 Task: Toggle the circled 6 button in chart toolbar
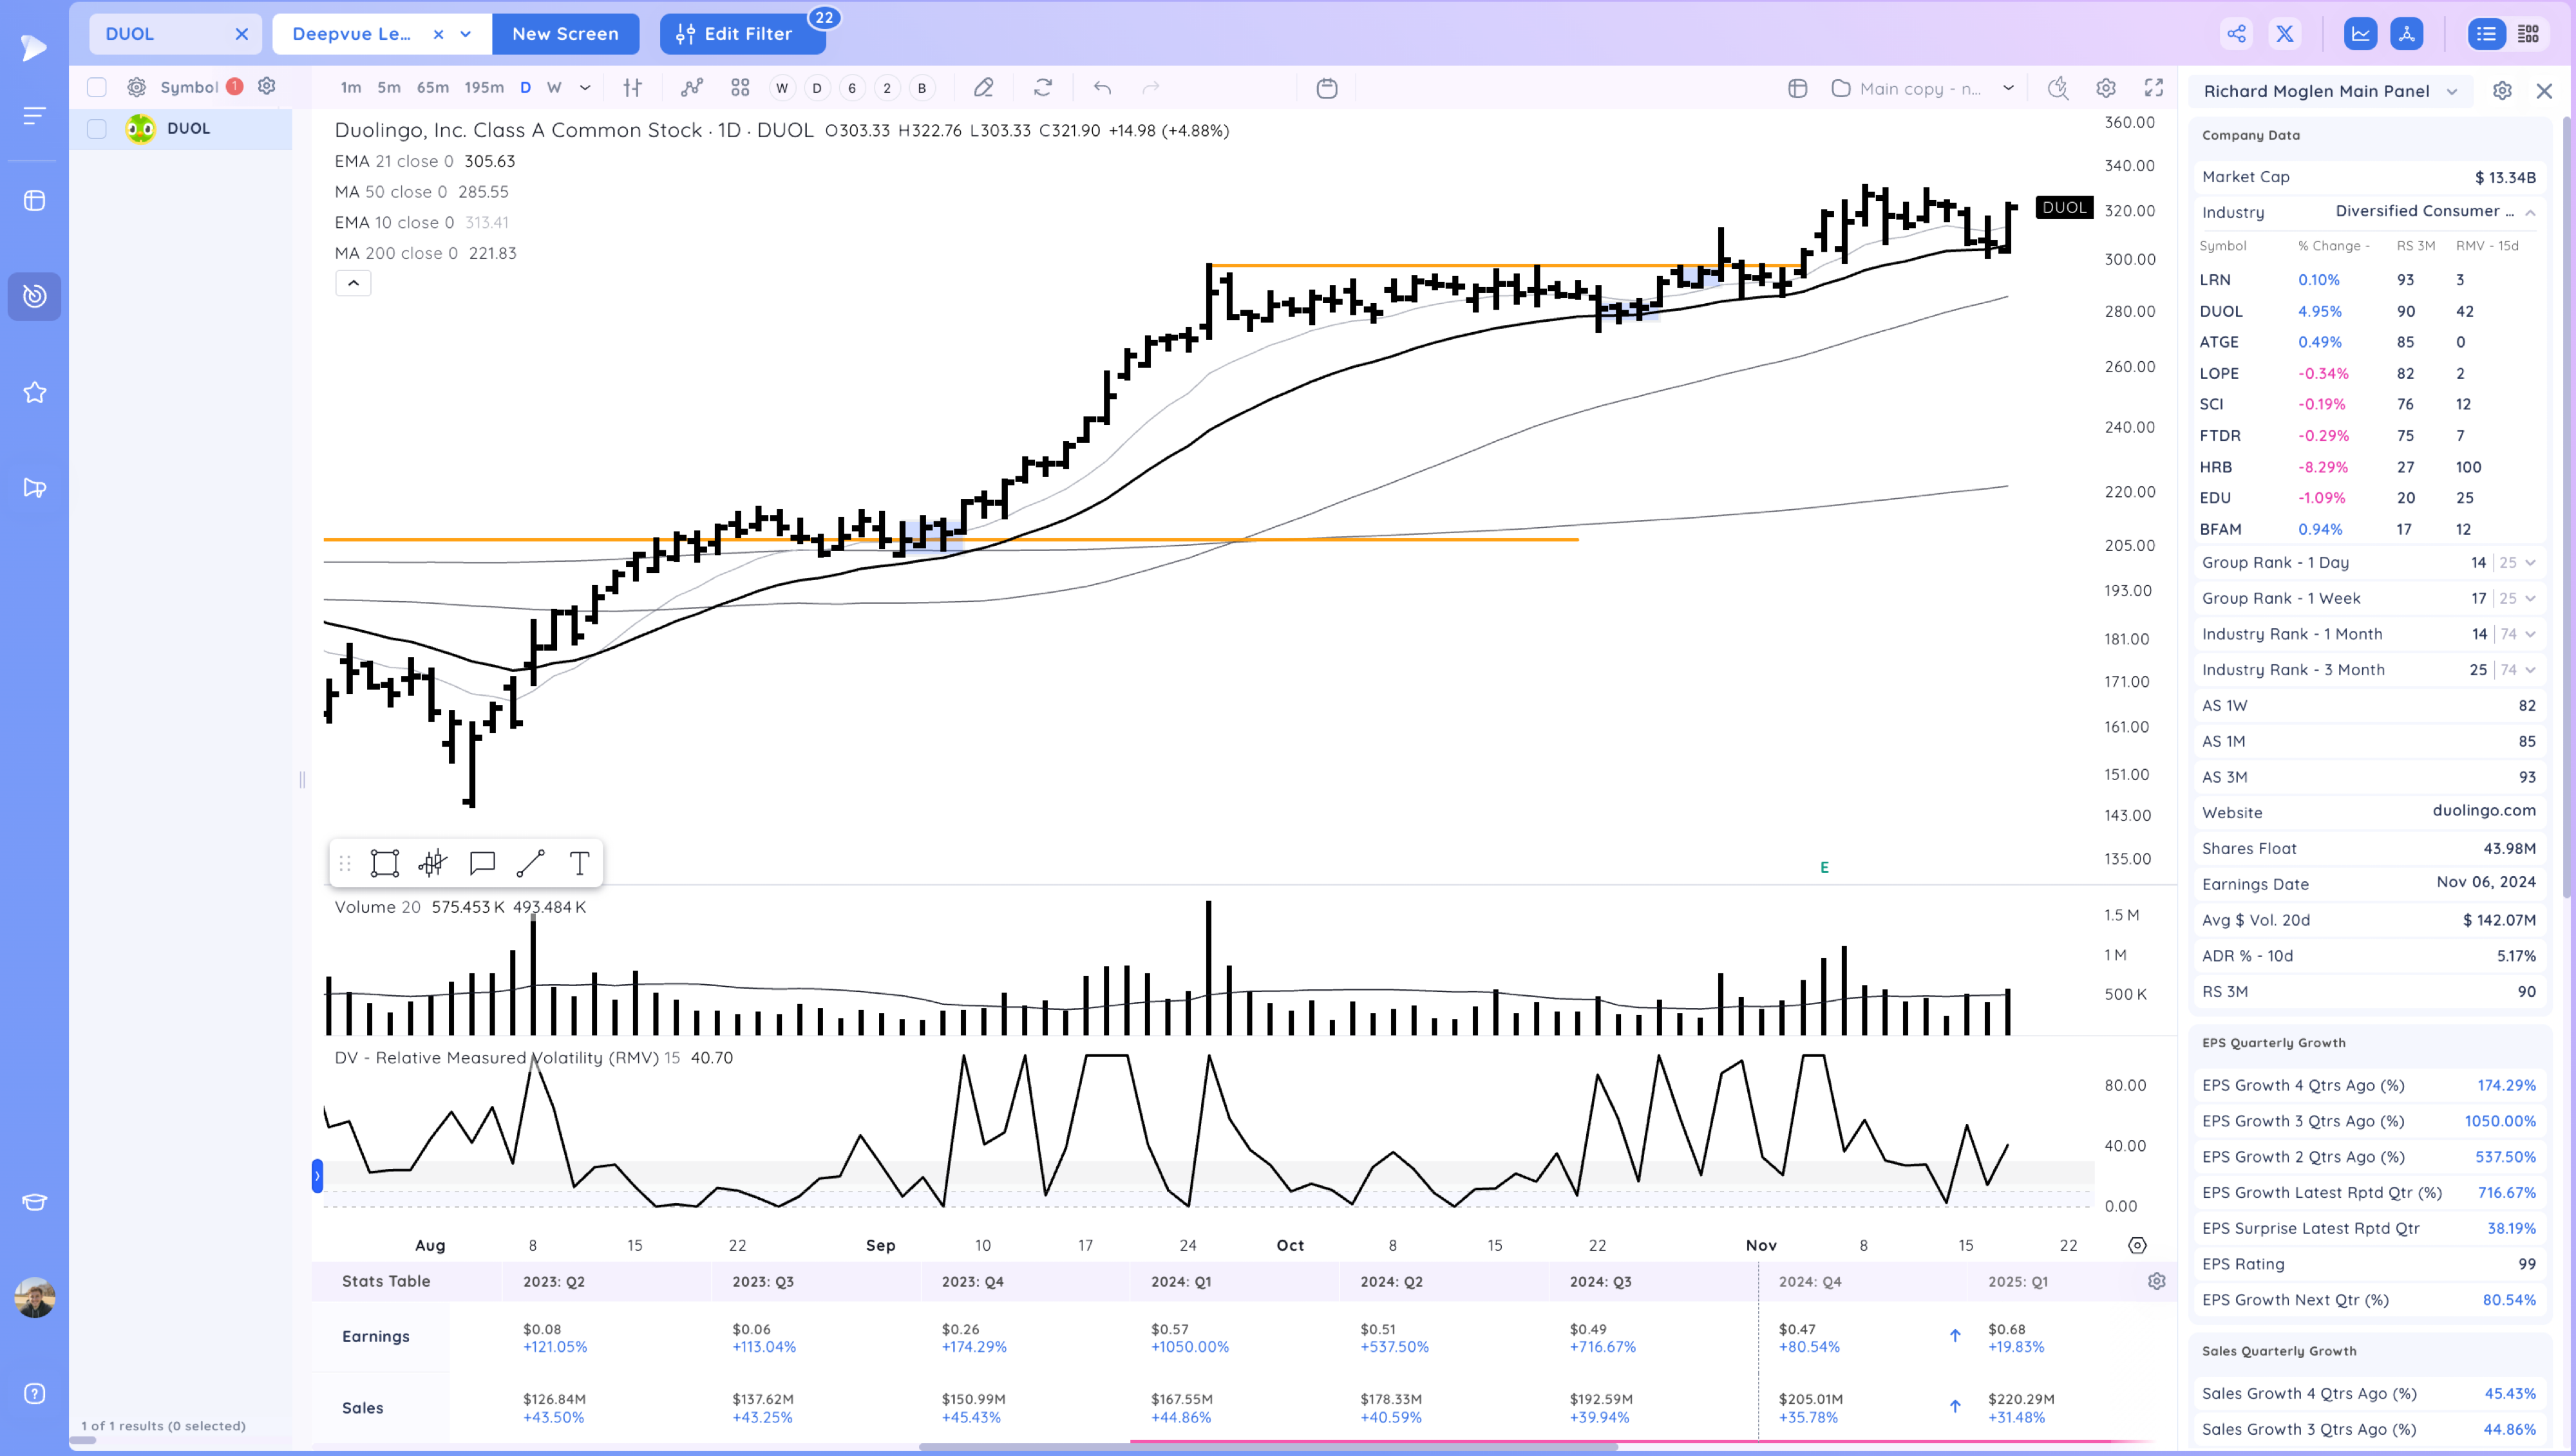[x=852, y=88]
